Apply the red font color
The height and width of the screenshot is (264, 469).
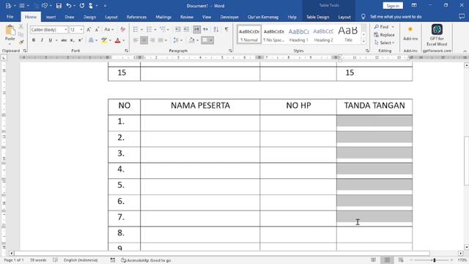coord(117,40)
